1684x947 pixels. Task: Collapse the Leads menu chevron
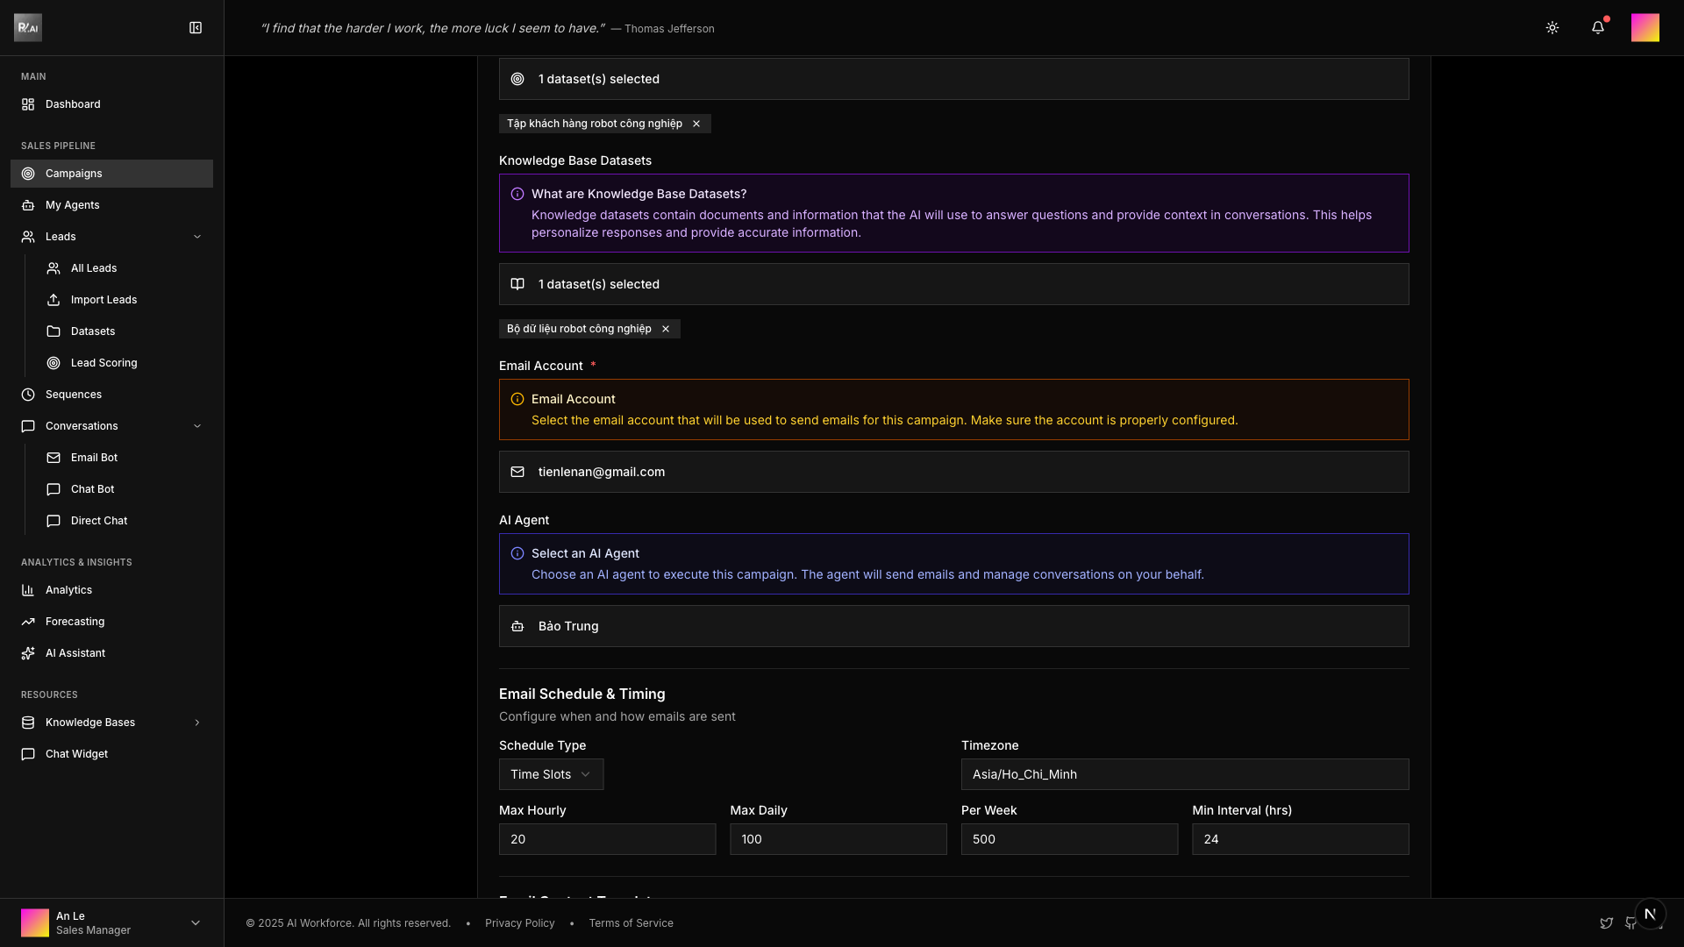(196, 237)
